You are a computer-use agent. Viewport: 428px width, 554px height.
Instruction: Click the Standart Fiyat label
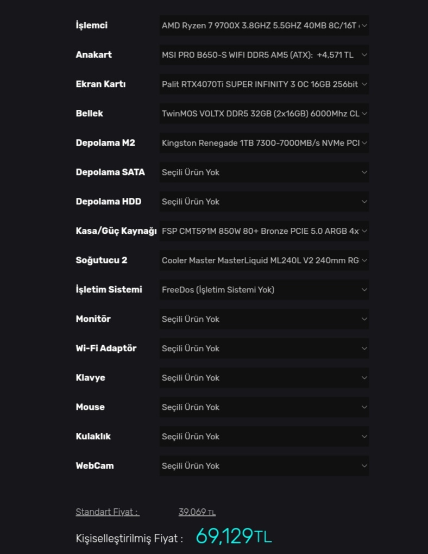tap(107, 512)
